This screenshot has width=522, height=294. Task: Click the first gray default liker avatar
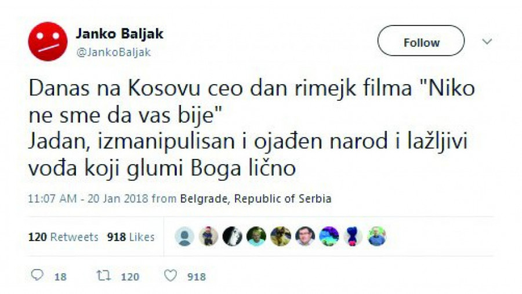coord(184,237)
